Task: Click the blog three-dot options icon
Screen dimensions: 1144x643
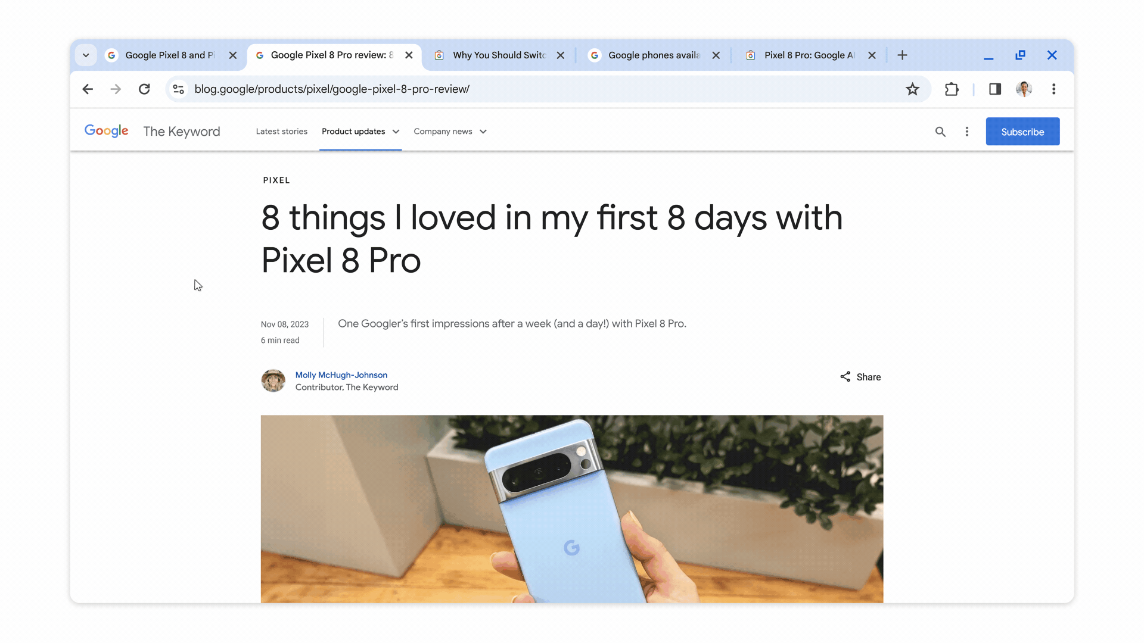Action: point(967,131)
